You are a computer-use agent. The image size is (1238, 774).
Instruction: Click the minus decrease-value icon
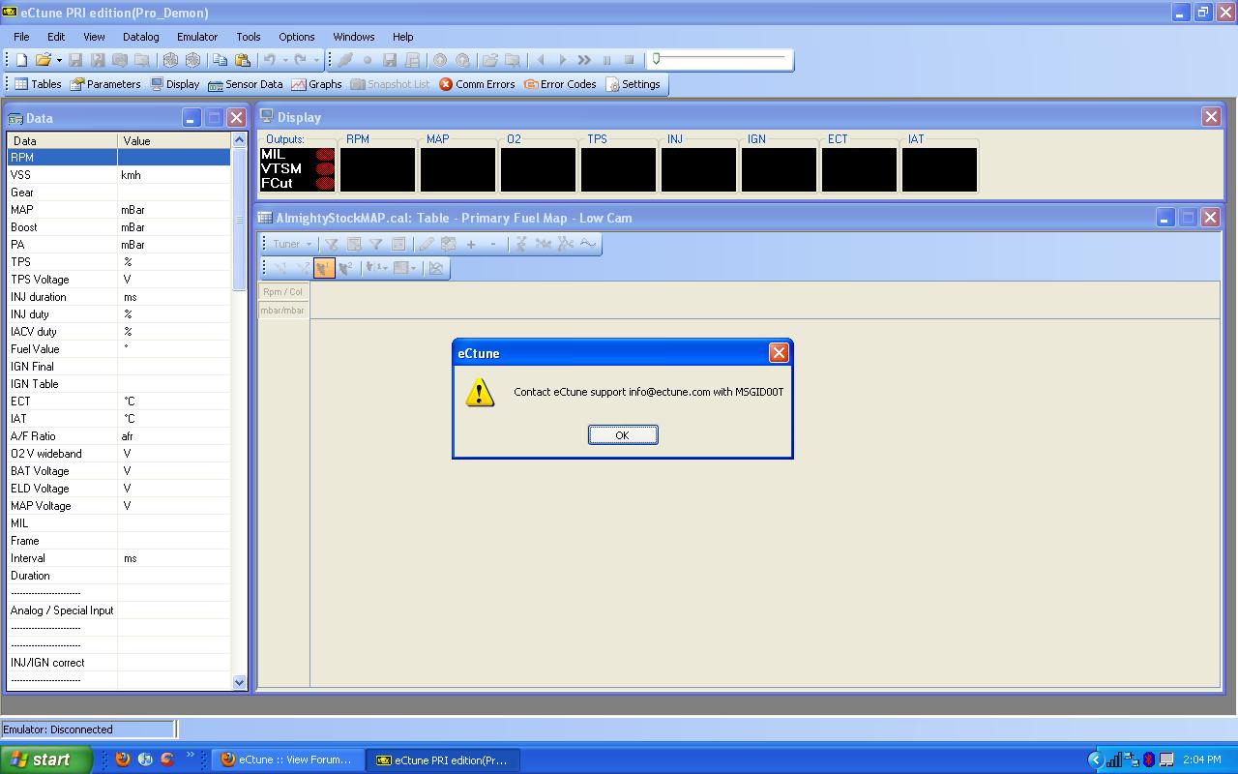[492, 244]
